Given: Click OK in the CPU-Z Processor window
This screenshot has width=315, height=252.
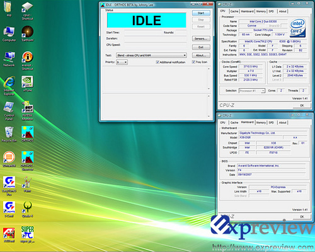Looking at the screenshot, I should pyautogui.click(x=302, y=105).
